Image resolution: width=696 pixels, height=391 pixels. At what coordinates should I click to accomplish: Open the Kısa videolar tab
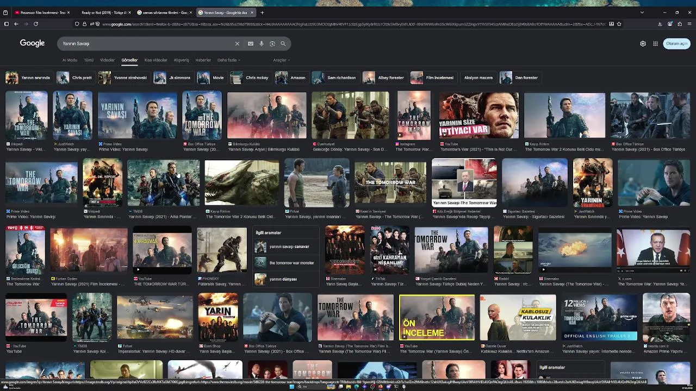click(156, 60)
